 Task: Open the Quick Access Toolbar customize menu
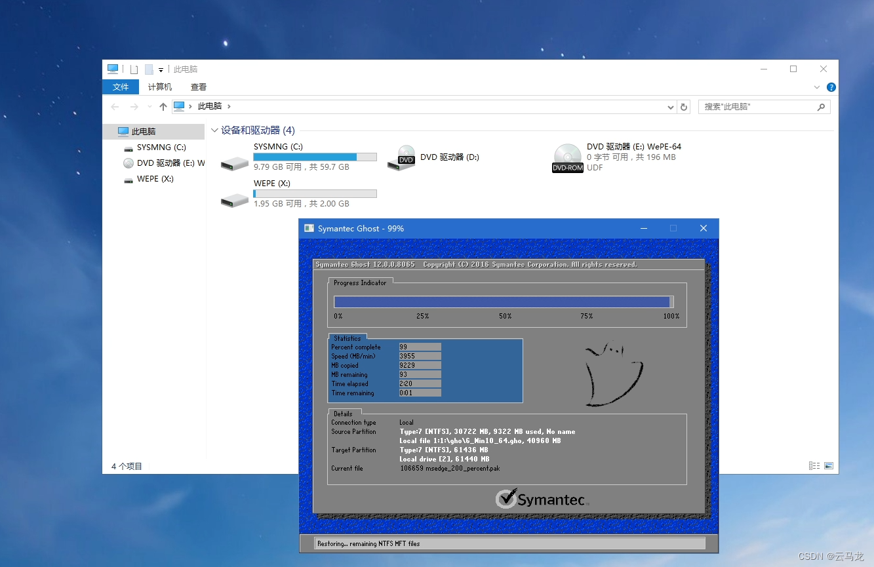161,69
